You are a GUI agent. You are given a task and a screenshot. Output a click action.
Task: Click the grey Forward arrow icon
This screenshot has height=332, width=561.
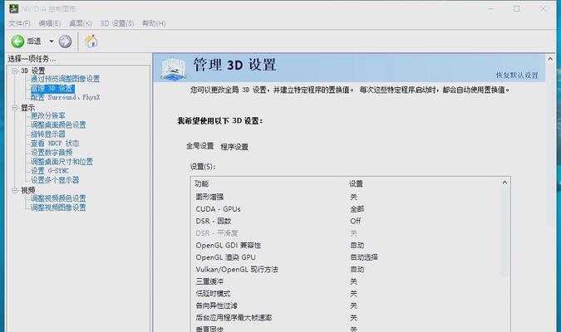65,41
